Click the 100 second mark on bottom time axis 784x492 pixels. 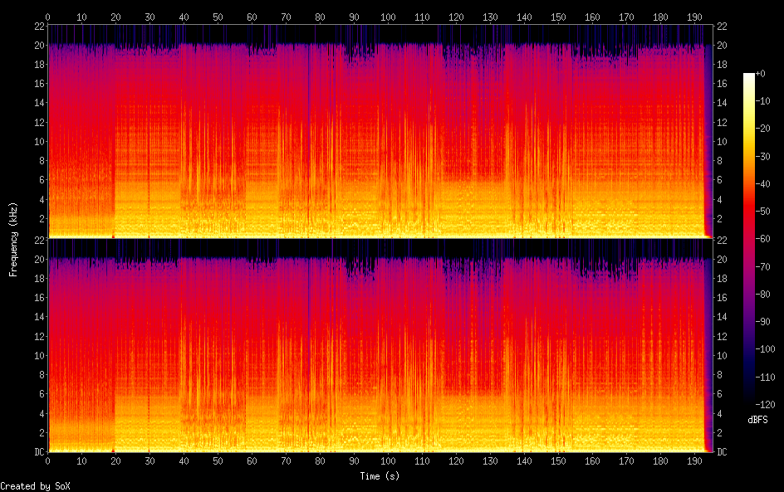(x=389, y=459)
